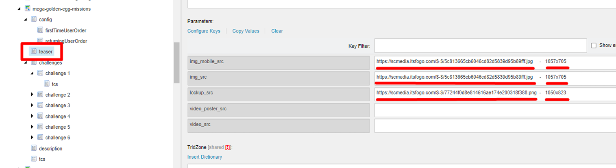The width and height of the screenshot is (616, 168).
Task: Expand the challenge 5 tree node
Action: pos(32,127)
